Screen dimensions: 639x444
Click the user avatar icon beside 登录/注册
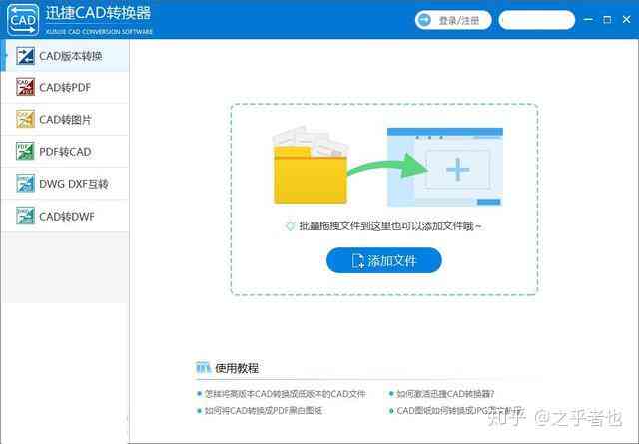(425, 20)
